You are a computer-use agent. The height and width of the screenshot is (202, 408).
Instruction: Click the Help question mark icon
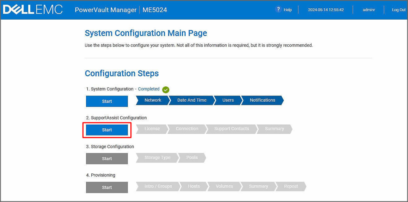[x=279, y=10]
